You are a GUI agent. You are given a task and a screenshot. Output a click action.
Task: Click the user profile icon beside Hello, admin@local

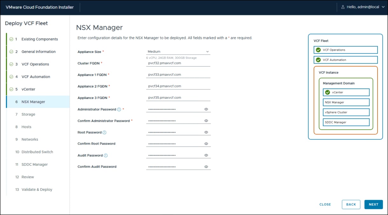(x=343, y=7)
